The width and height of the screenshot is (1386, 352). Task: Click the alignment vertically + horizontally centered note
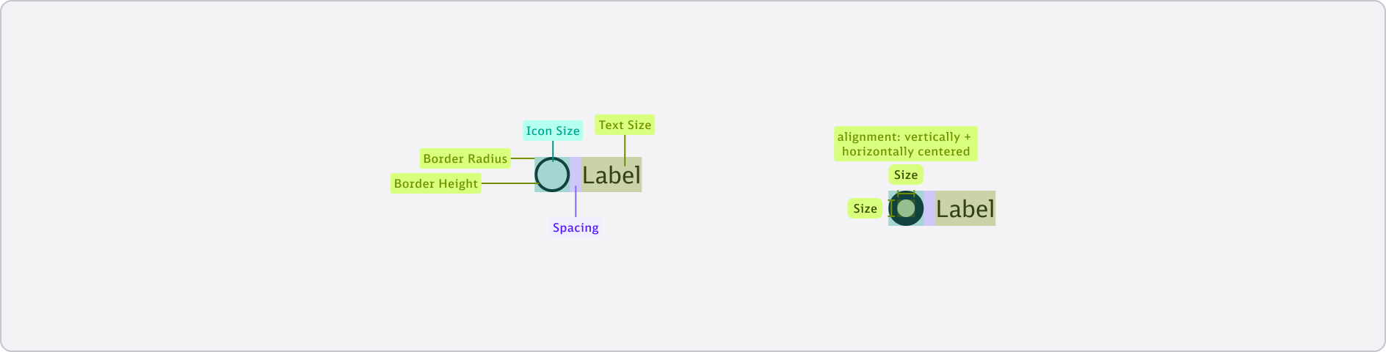[x=906, y=144]
